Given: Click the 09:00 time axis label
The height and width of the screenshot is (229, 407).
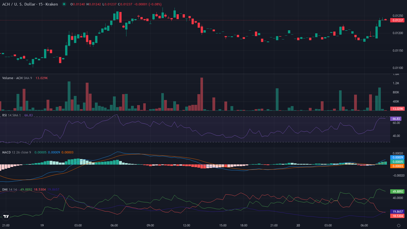Looking at the screenshot, I should pyautogui.click(x=150, y=225).
